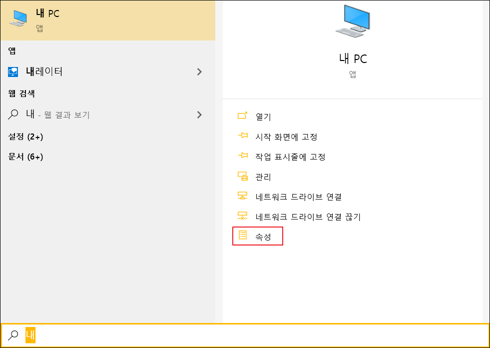
Task: Select 작업 표시줄에 고정
Action: [x=290, y=157]
